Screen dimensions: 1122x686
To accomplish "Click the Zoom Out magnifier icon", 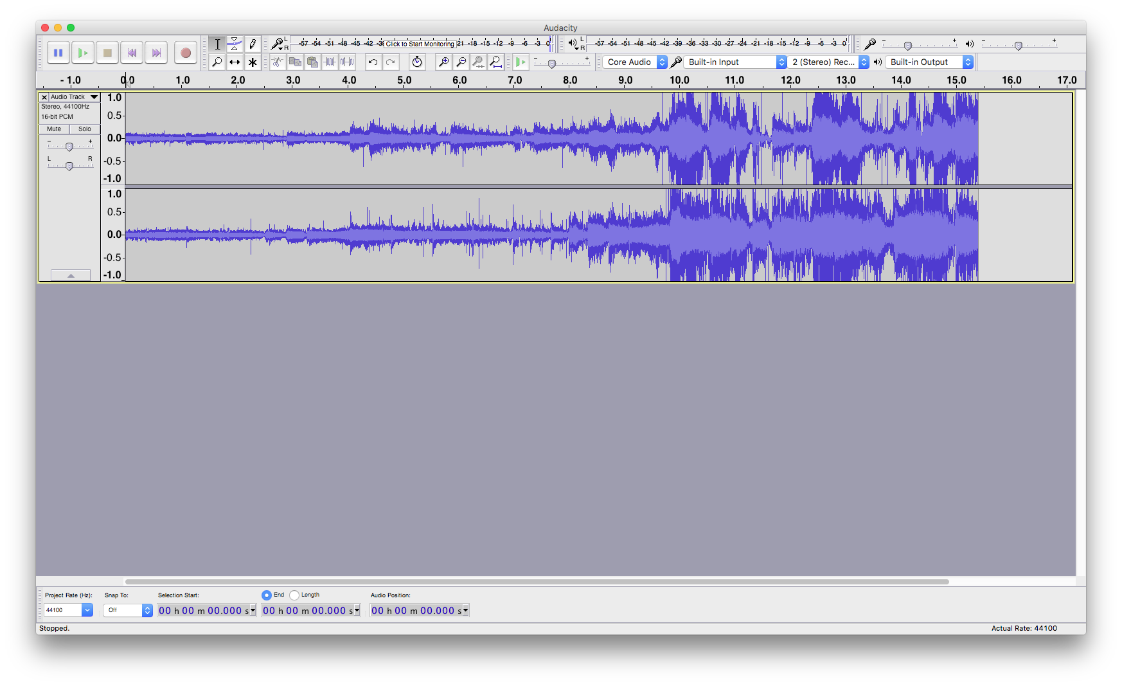I will 461,62.
